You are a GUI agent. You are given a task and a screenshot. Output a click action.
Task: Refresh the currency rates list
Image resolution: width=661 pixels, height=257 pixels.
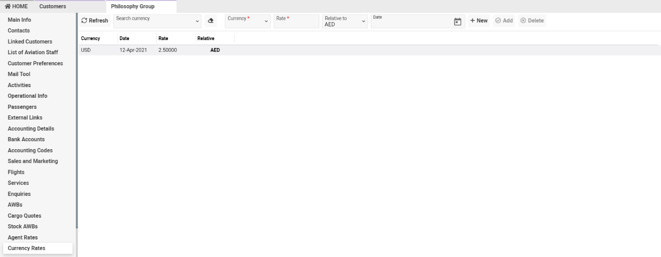(95, 21)
